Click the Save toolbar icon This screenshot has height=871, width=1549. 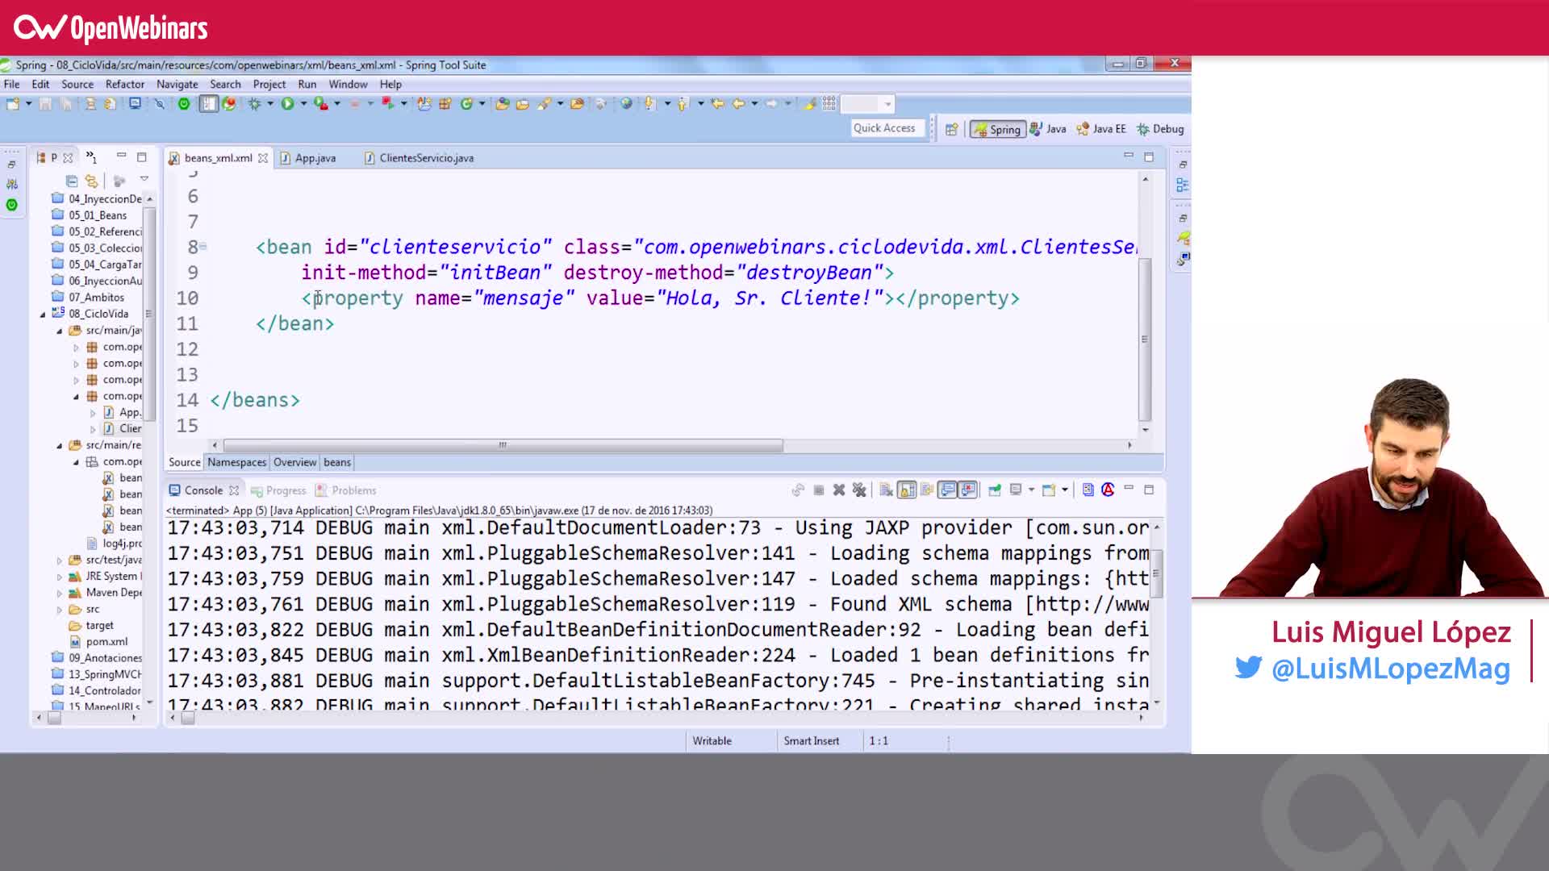point(45,104)
